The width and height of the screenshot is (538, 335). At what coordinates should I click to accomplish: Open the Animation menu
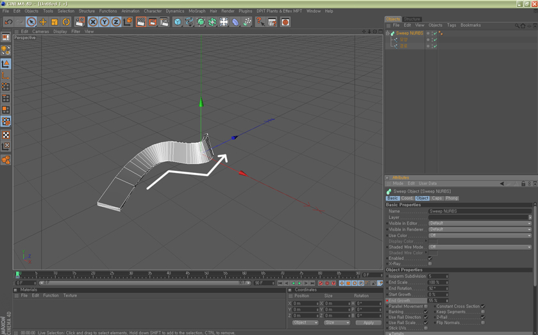[x=130, y=11]
